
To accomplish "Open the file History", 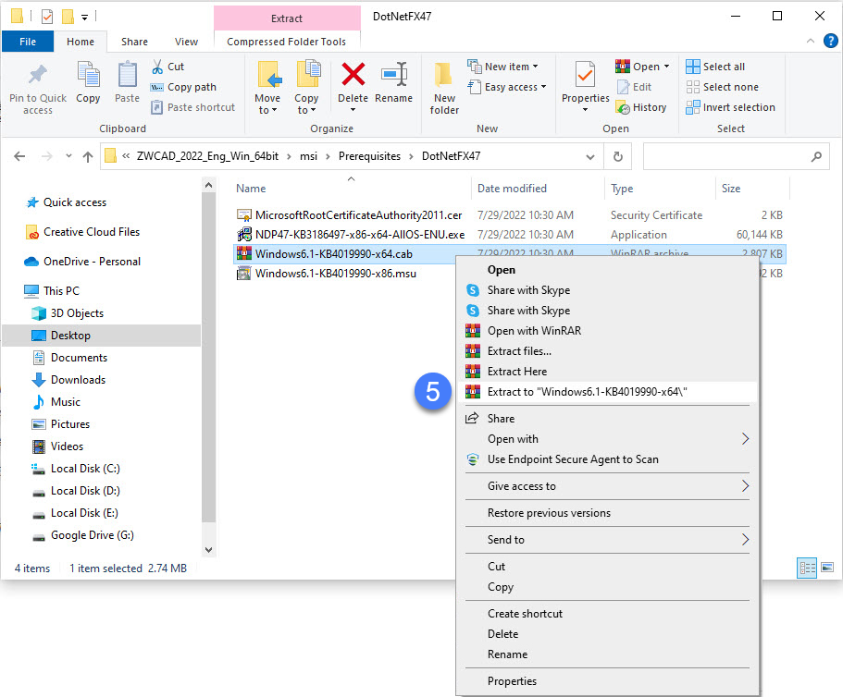I will [x=641, y=107].
